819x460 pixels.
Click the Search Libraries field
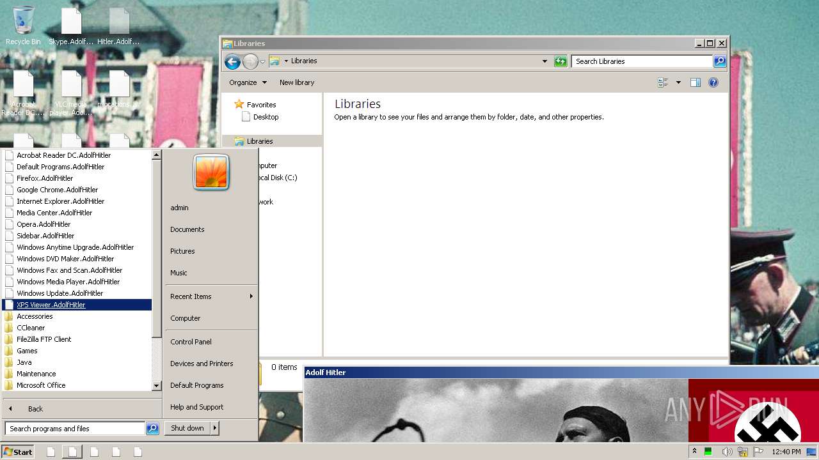point(642,61)
